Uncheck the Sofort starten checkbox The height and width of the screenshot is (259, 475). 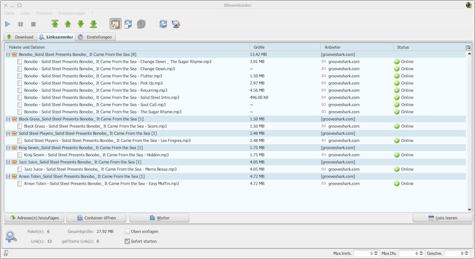(127, 241)
